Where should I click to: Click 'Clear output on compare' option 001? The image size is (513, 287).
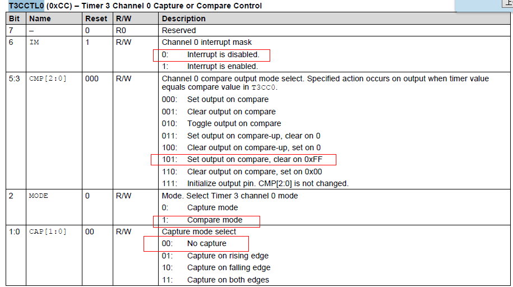click(219, 112)
